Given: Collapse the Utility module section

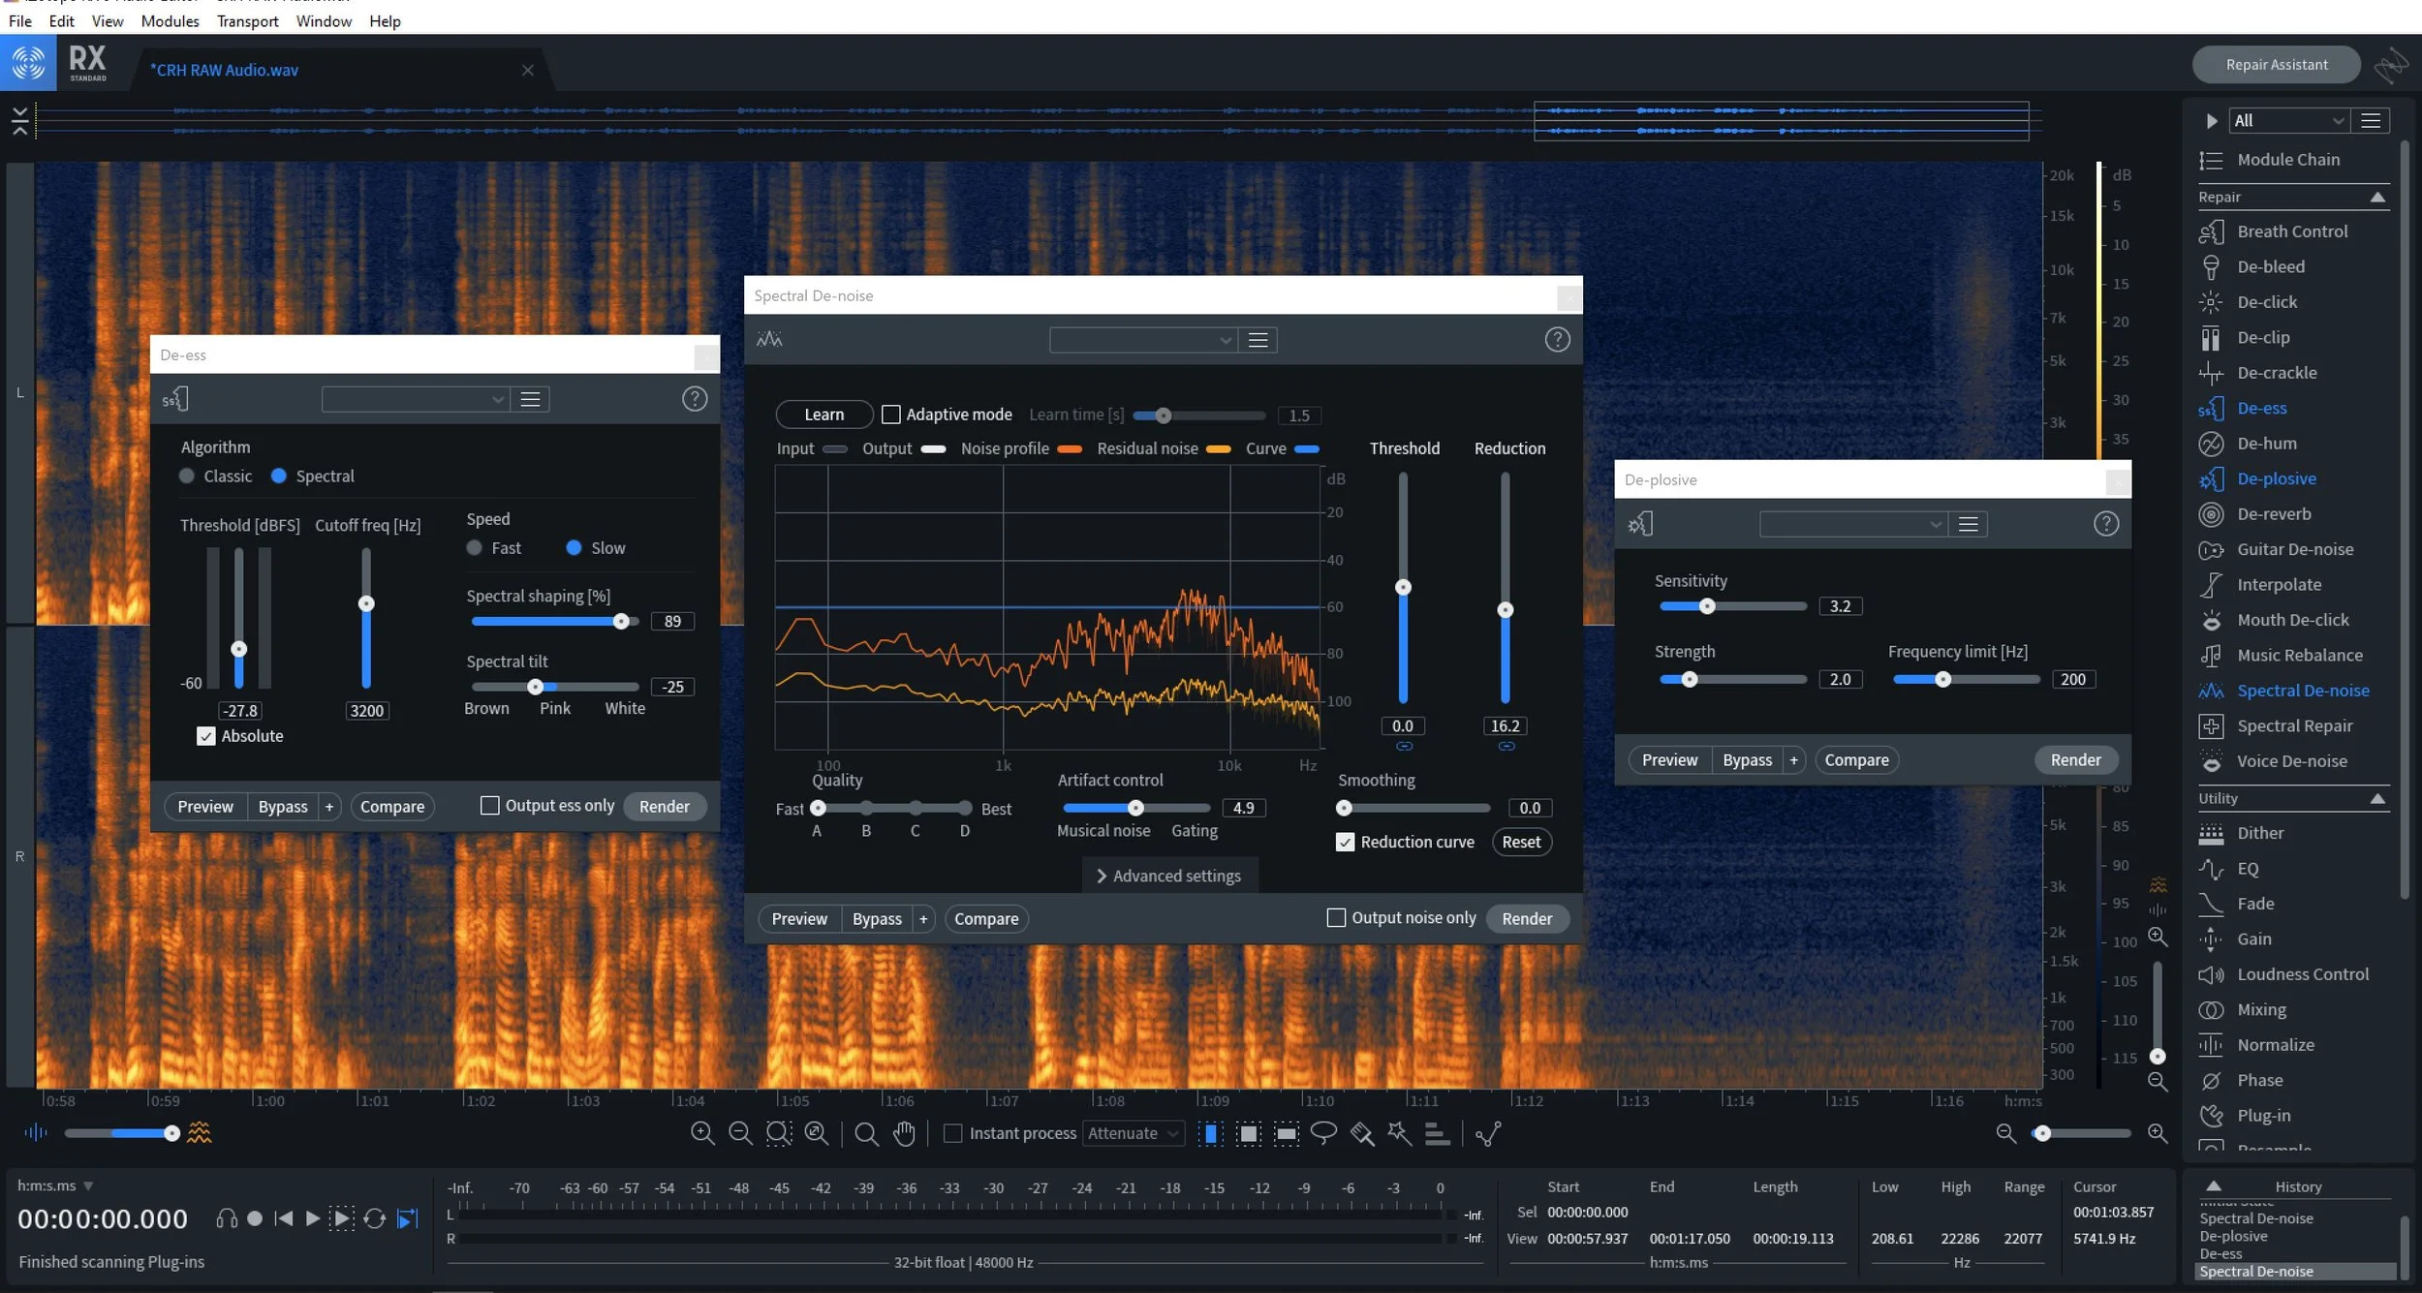Looking at the screenshot, I should pos(2377,798).
